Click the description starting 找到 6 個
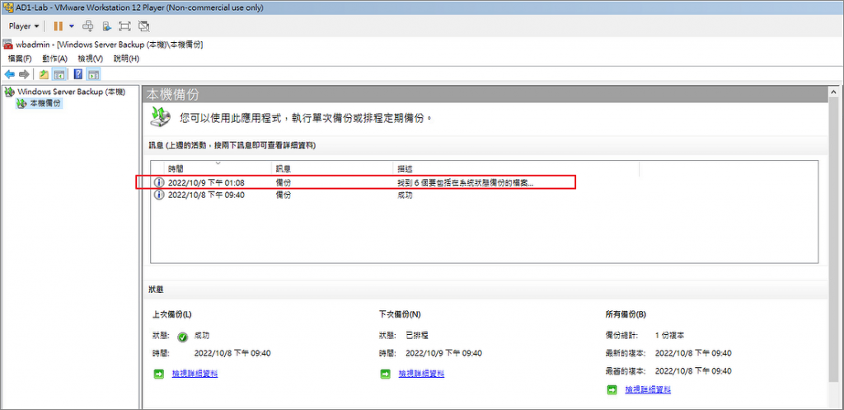This screenshot has height=410, width=844. tap(465, 182)
